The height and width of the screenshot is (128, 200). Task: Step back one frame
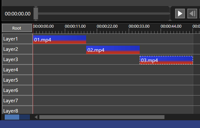pyautogui.click(x=192, y=14)
